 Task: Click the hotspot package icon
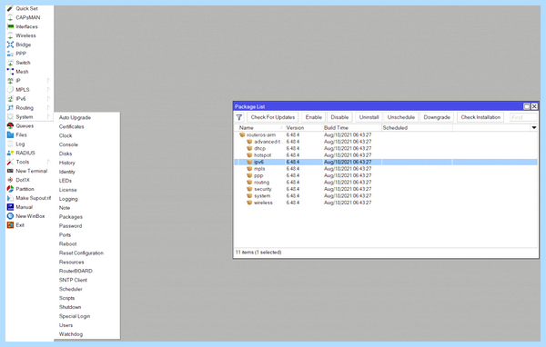(x=249, y=155)
